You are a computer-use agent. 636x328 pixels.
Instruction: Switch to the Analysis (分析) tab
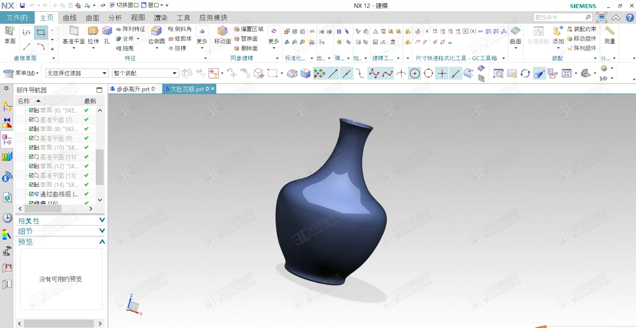coord(115,17)
